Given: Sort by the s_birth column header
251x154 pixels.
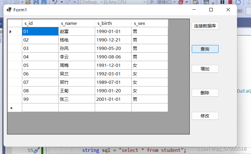Looking at the screenshot, I should (x=113, y=23).
